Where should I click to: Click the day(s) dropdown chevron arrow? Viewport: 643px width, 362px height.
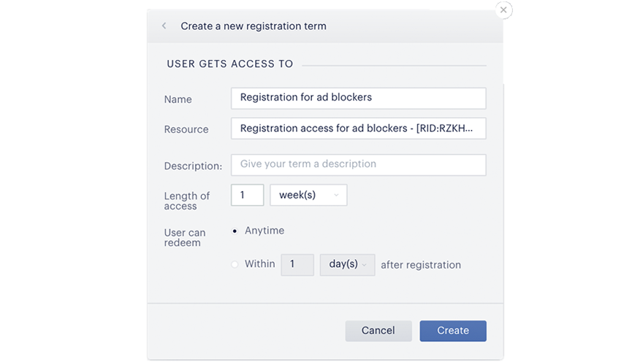364,265
